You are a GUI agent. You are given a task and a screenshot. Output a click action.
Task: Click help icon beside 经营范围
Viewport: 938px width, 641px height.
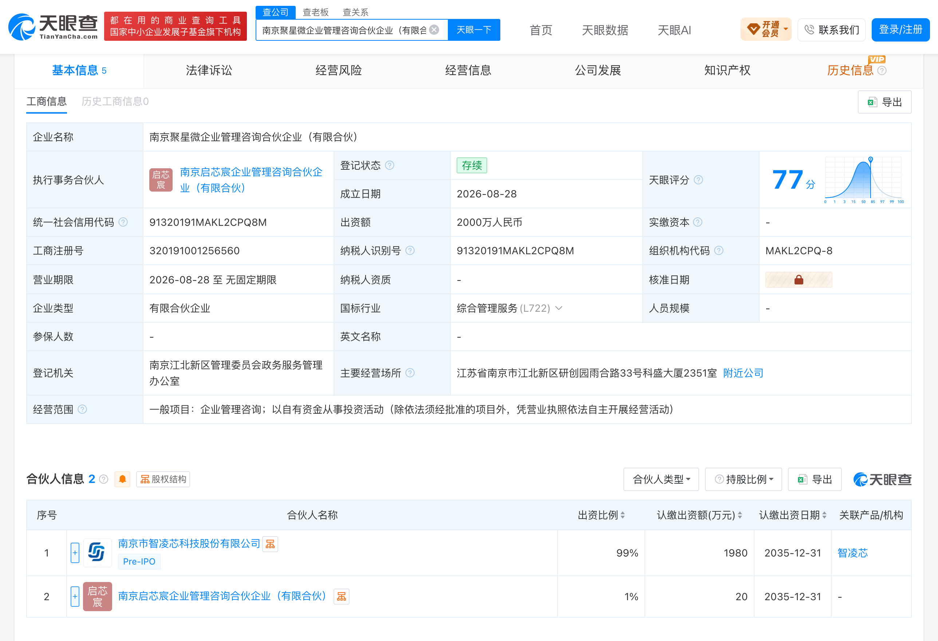tap(82, 410)
